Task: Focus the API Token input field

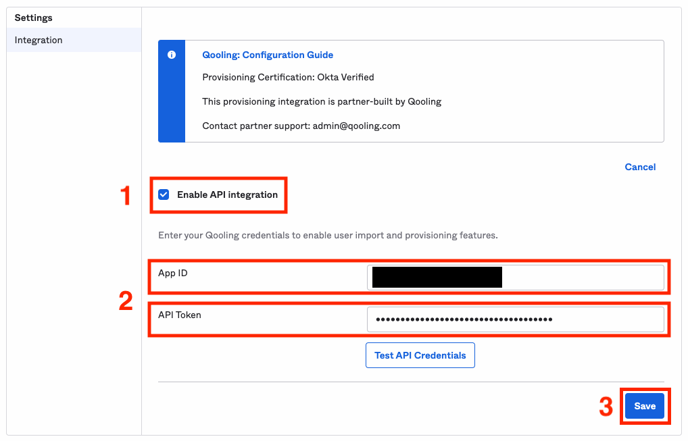Action: (516, 319)
